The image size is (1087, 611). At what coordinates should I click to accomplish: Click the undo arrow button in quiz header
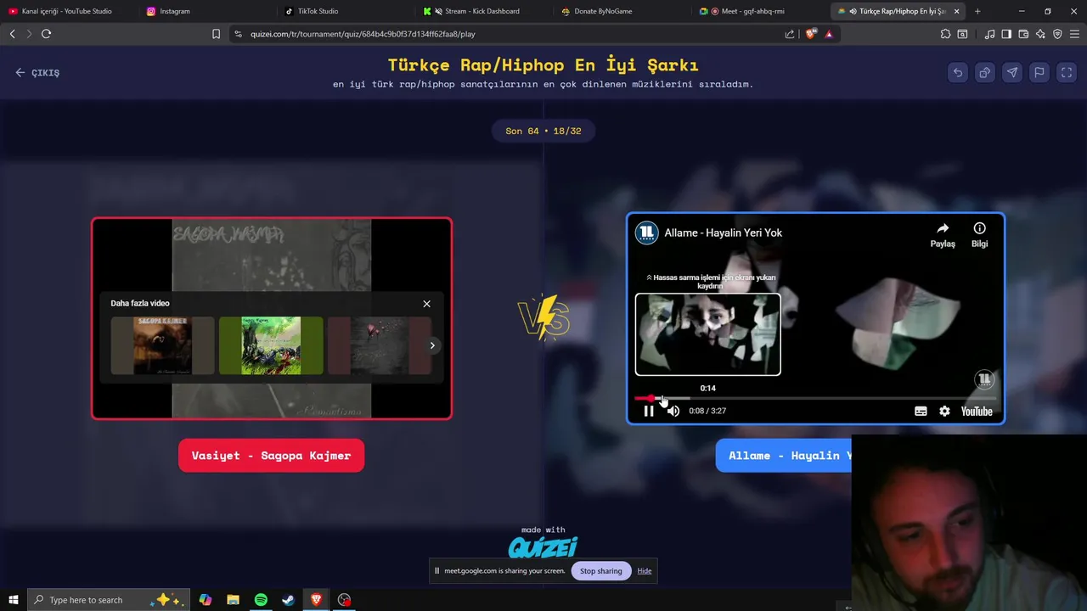pyautogui.click(x=958, y=73)
